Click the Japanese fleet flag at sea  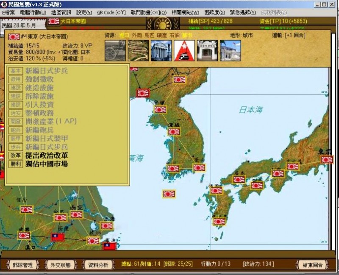click(169, 194)
